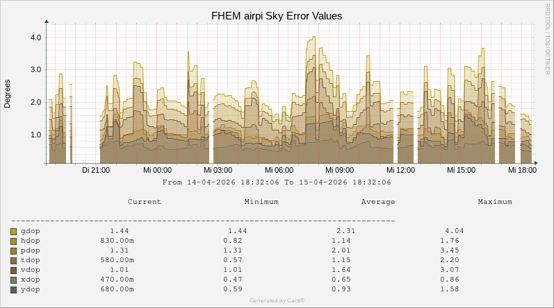Image resolution: width=554 pixels, height=308 pixels.
Task: Click the Mi 03:00 time axis label
Action: (x=218, y=170)
